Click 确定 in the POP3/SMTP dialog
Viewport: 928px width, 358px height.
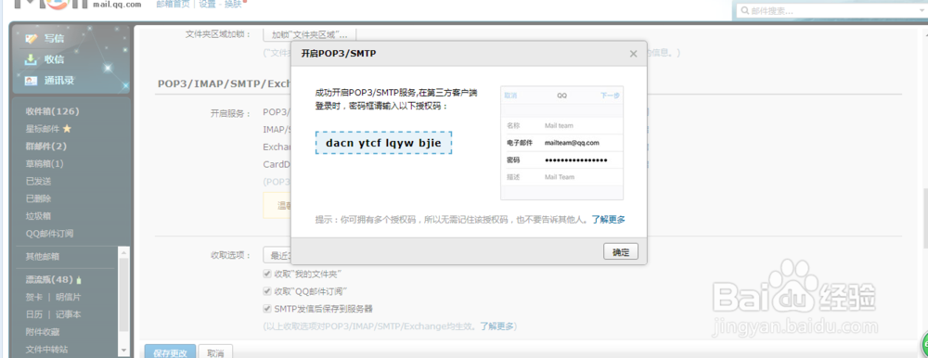(x=621, y=251)
